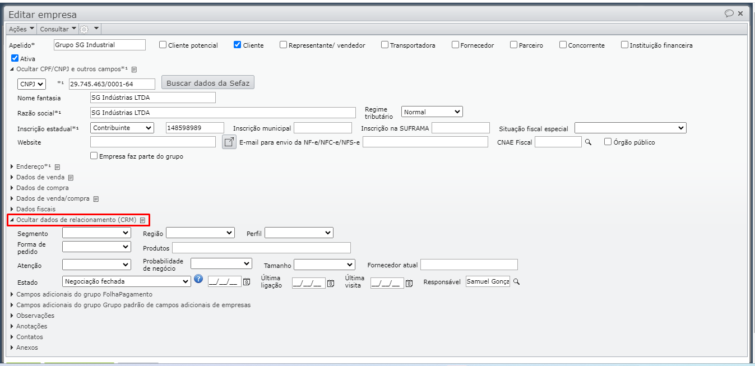Screen dimensions: 755x366
Task: Expand the Contatos section
Action: pos(26,337)
